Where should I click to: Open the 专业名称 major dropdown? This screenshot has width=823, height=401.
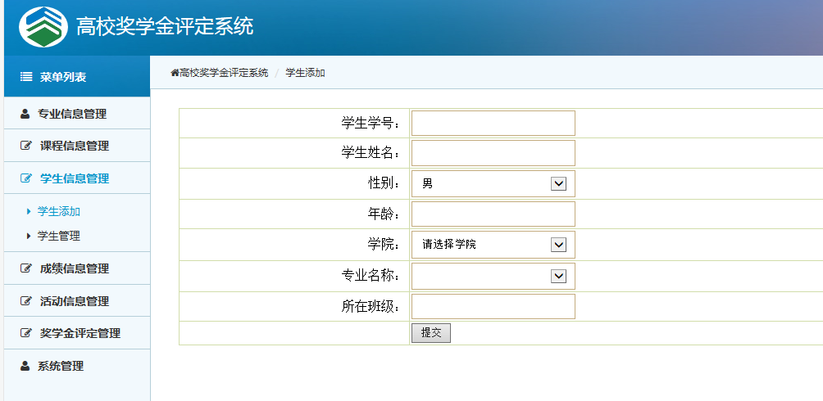click(493, 276)
